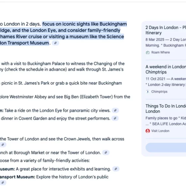Click citation chip after Borough Market line
This screenshot has width=186, height=186.
(106, 152)
